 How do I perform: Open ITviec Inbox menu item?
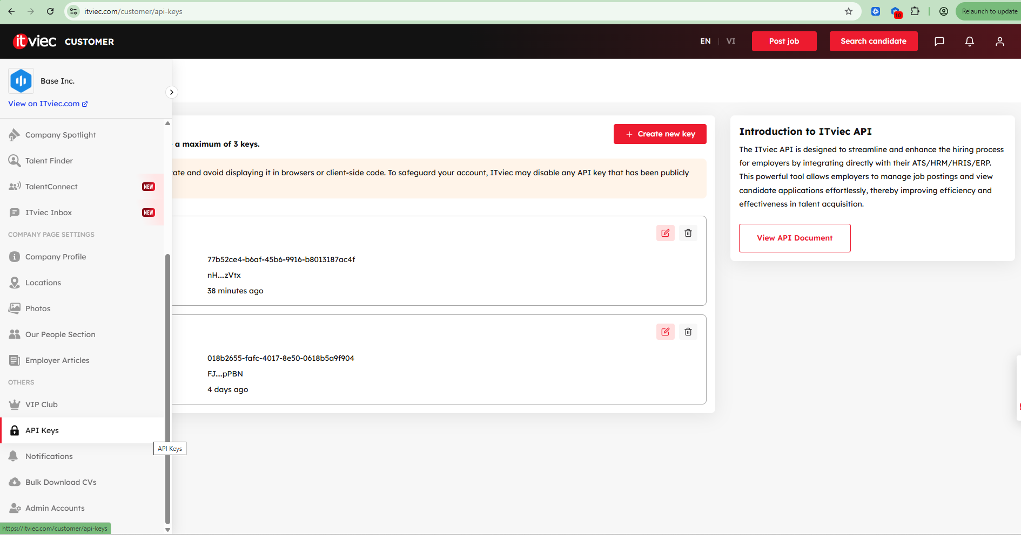pyautogui.click(x=82, y=212)
